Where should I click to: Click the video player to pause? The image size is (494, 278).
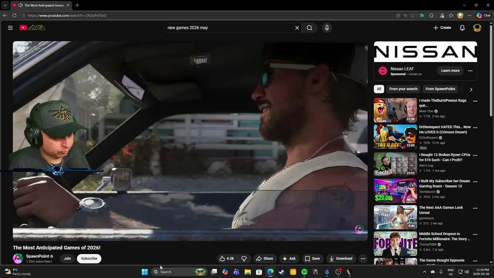[190, 141]
